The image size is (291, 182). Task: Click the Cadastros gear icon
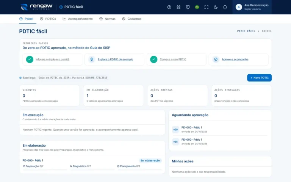124,19
